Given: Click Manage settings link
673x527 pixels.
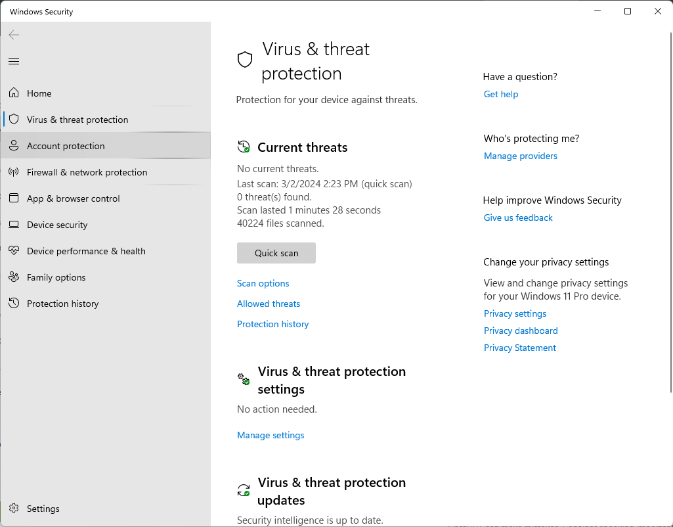Looking at the screenshot, I should [271, 435].
